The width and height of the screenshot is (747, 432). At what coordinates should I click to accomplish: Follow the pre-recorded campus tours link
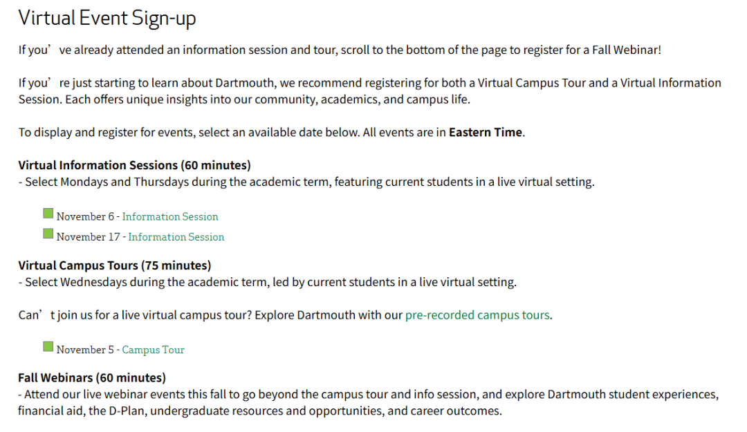477,315
